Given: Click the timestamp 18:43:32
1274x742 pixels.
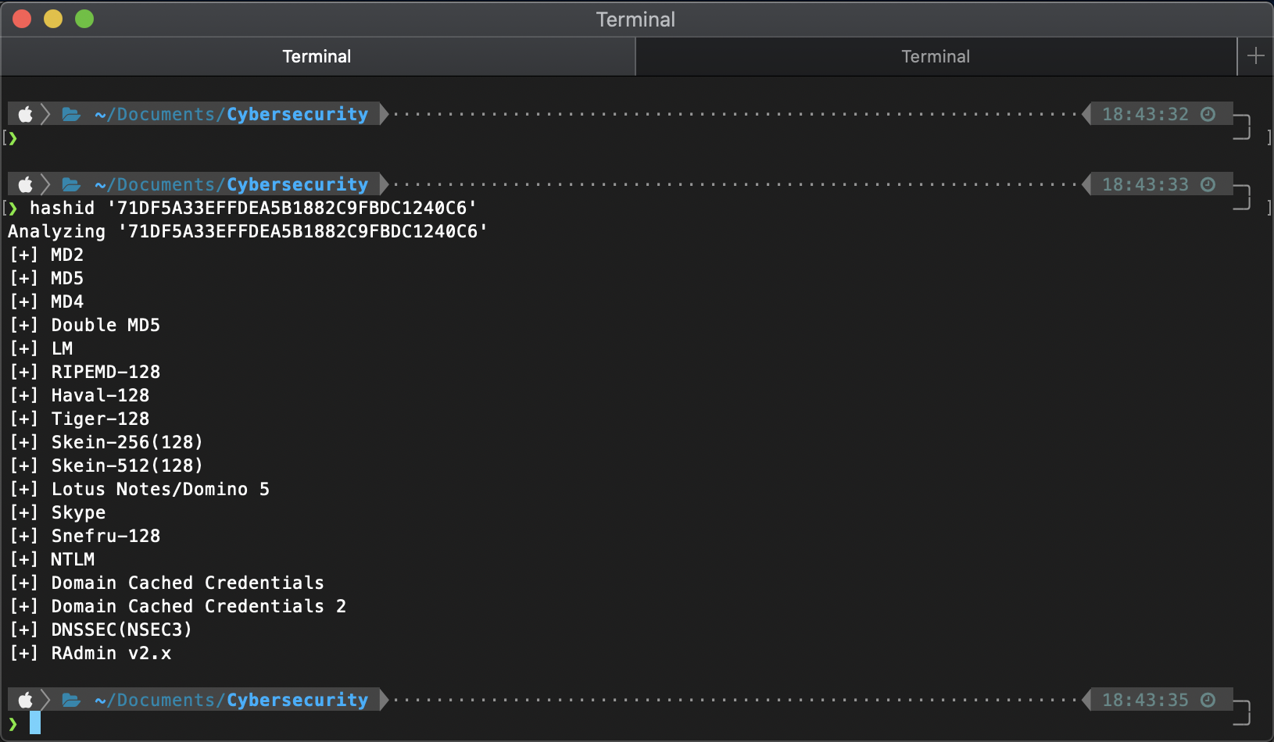Looking at the screenshot, I should pos(1145,114).
